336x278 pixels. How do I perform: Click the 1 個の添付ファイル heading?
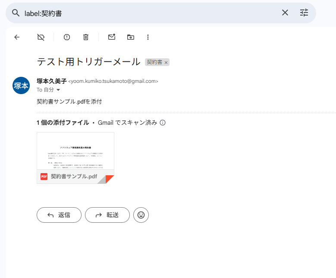63,123
